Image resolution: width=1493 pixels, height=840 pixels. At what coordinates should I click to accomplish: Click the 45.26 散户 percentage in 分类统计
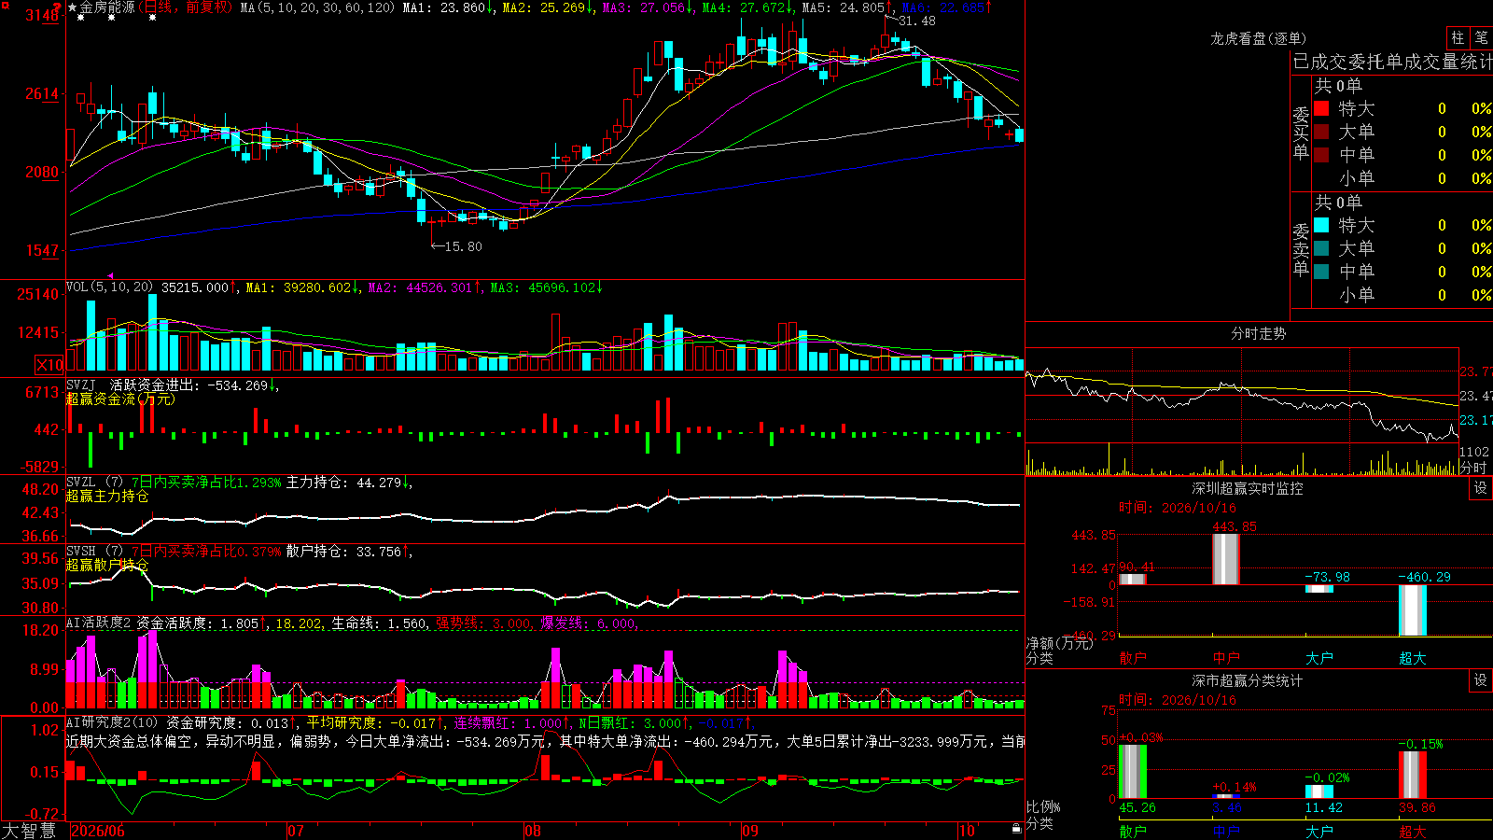[x=1137, y=807]
